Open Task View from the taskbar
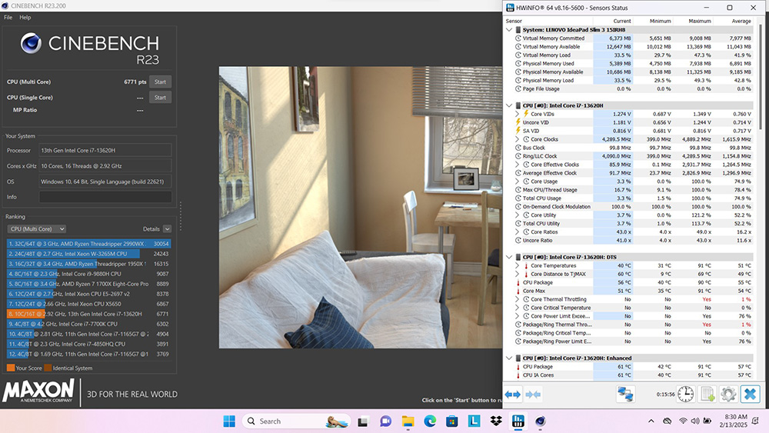The height and width of the screenshot is (433, 769). pos(363,421)
